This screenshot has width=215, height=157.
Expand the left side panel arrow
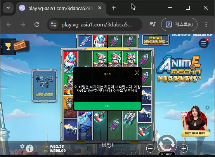point(2,47)
